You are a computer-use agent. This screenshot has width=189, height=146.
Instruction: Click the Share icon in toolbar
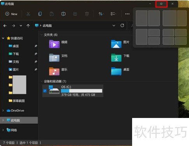coord(75,14)
